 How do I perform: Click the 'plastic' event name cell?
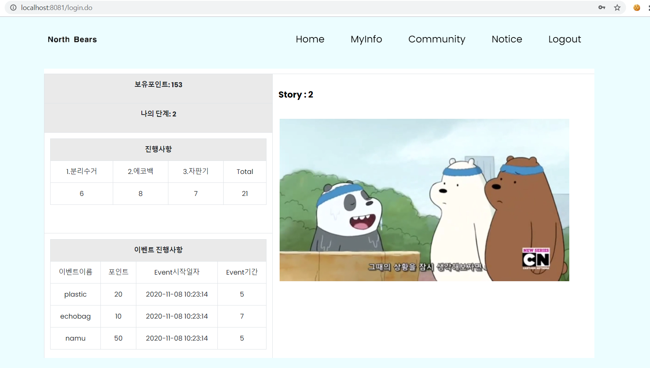(x=75, y=294)
